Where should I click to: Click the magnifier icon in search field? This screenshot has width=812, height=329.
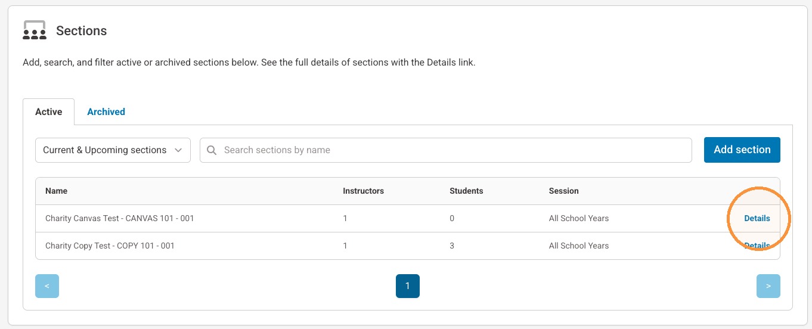click(x=212, y=150)
